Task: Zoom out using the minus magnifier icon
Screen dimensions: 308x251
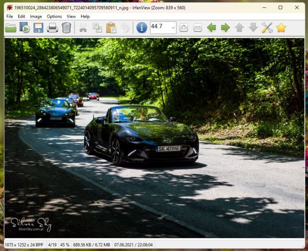Action: click(198, 28)
